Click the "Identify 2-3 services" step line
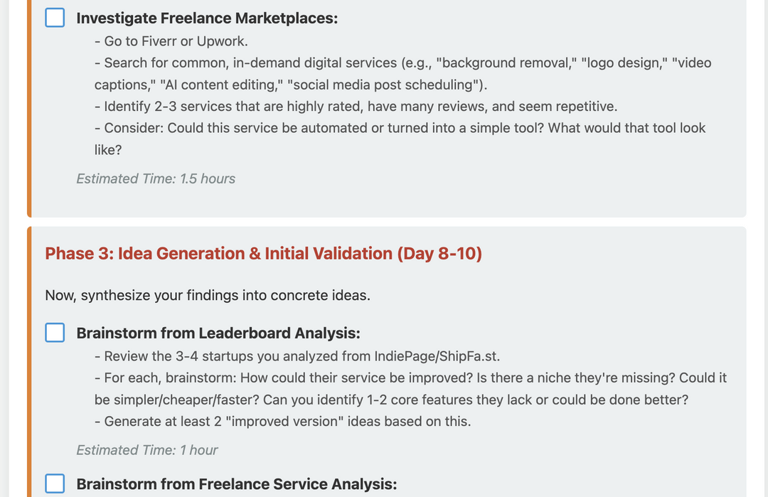Screen dimensions: 768x497 click(356, 107)
